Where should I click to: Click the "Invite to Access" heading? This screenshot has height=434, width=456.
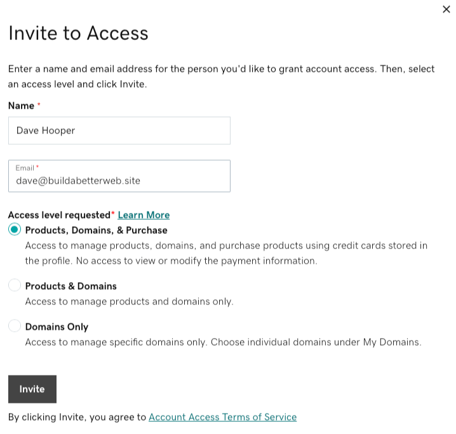point(78,33)
